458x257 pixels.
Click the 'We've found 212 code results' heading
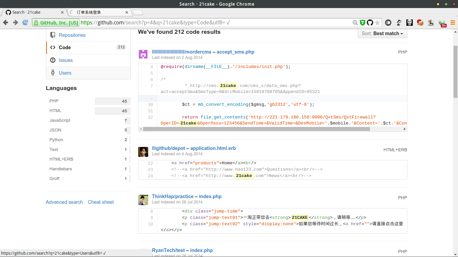point(179,32)
